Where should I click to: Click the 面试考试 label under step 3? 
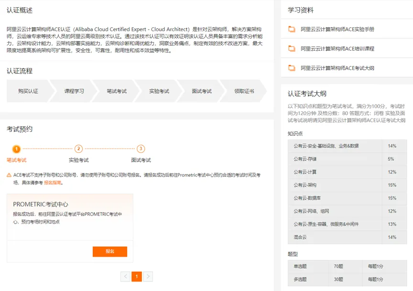pos(141,160)
